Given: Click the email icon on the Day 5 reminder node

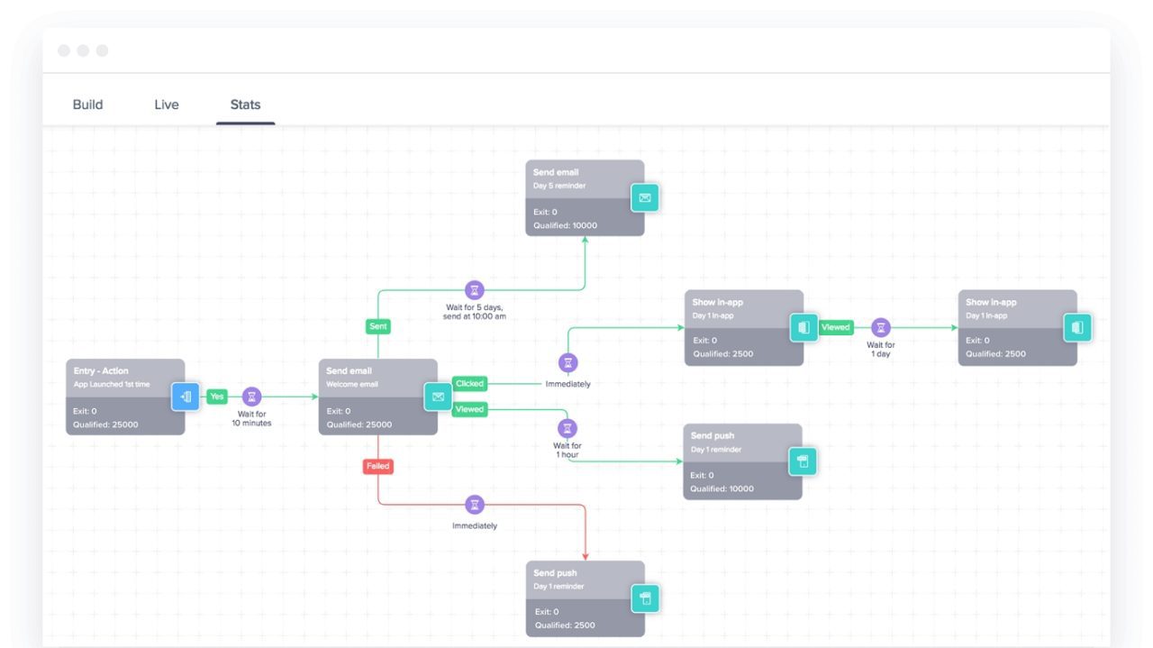Looking at the screenshot, I should pyautogui.click(x=645, y=197).
